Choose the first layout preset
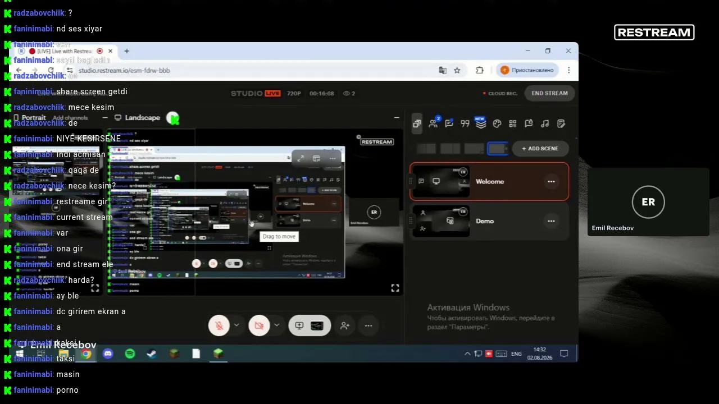This screenshot has width=719, height=404. [x=426, y=149]
